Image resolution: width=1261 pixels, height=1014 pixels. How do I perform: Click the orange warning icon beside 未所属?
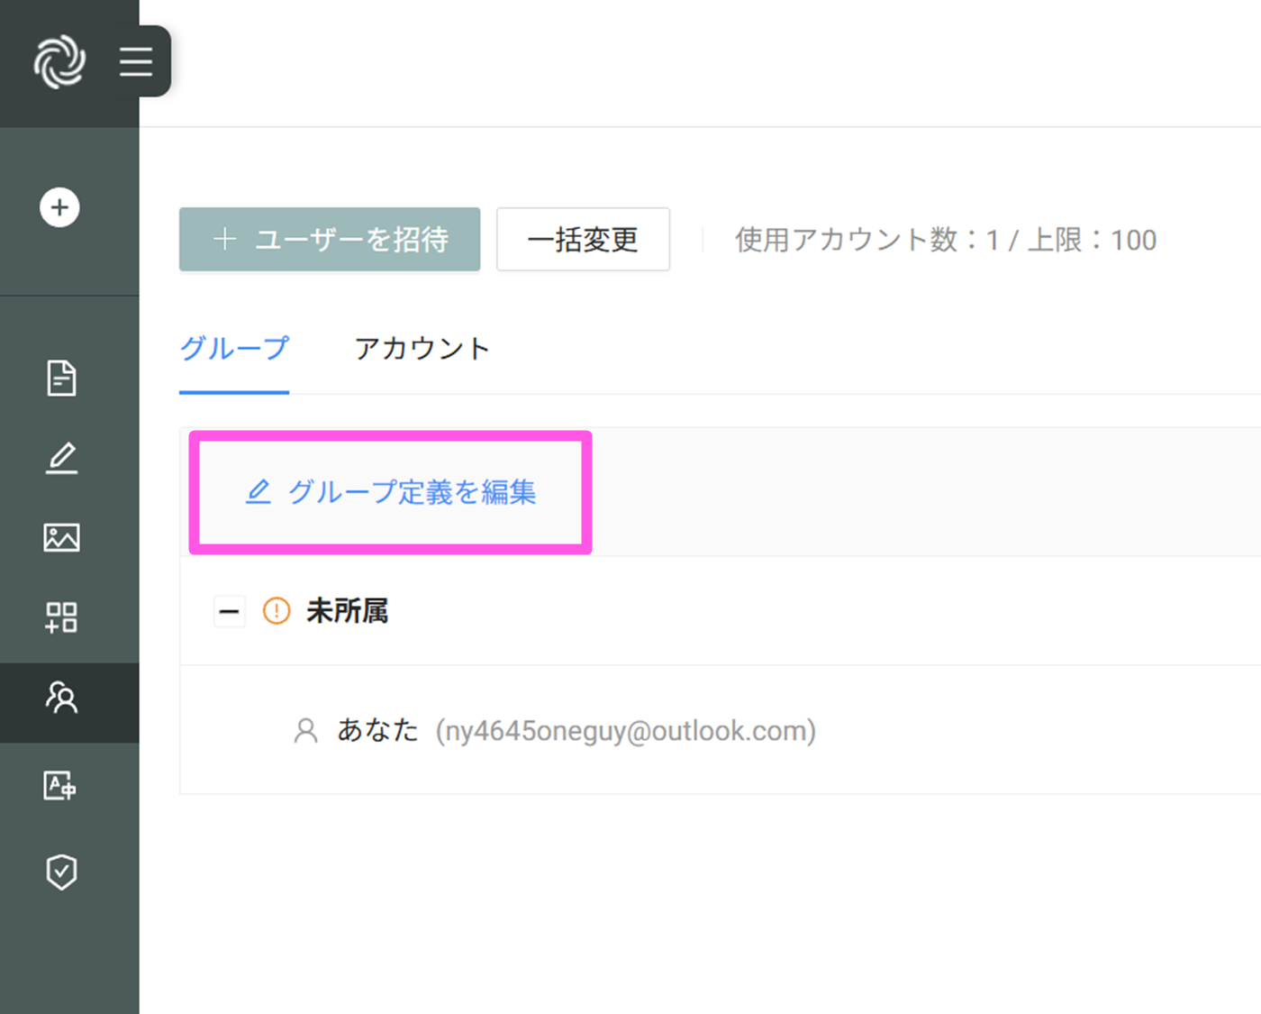pos(277,611)
